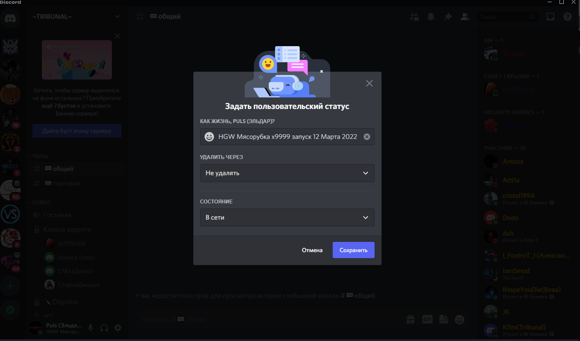The image size is (580, 341).
Task: Open the sticker picker icon
Action: [444, 319]
